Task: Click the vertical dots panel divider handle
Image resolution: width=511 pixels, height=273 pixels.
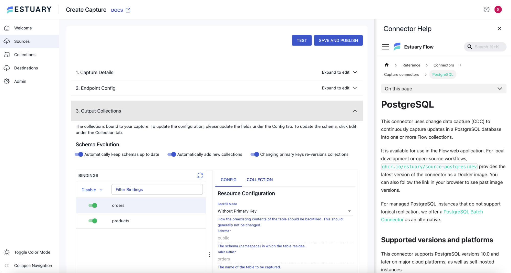Action: (x=209, y=254)
